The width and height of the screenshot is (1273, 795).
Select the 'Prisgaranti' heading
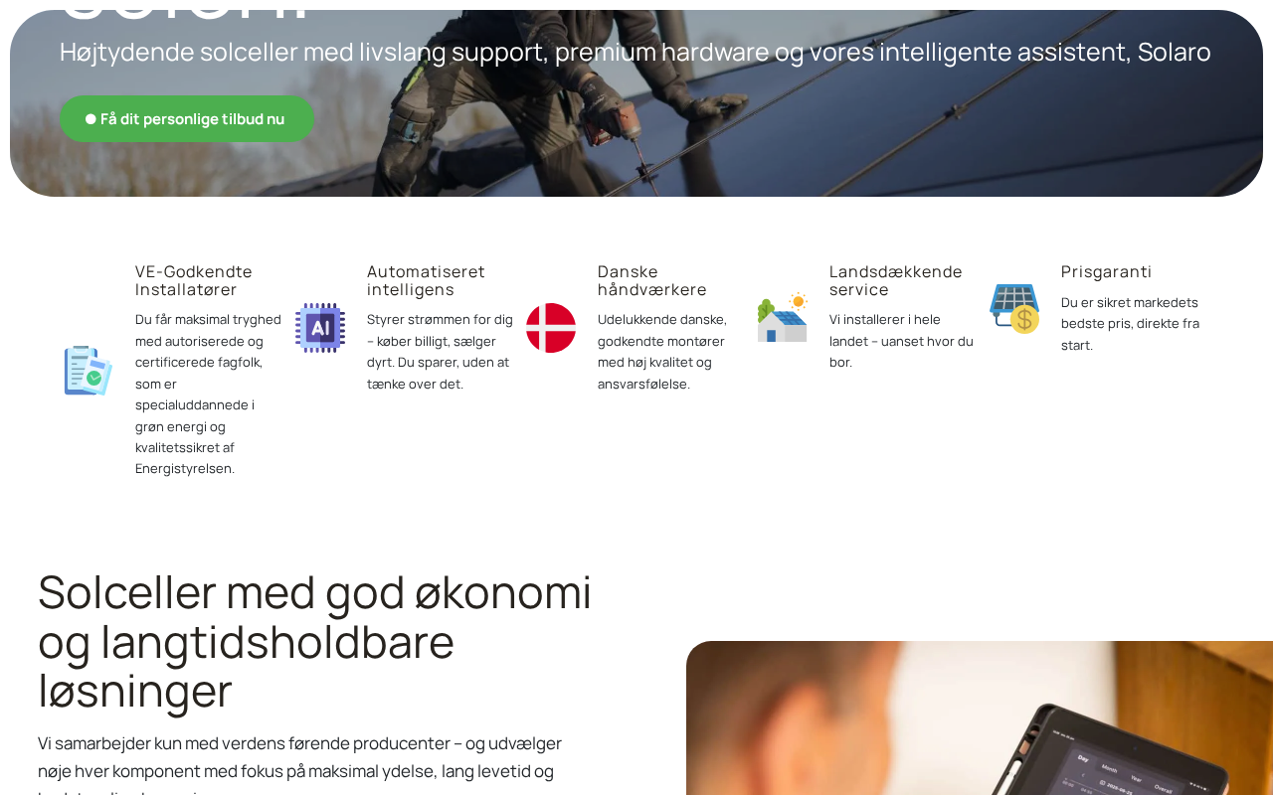coord(1107,271)
